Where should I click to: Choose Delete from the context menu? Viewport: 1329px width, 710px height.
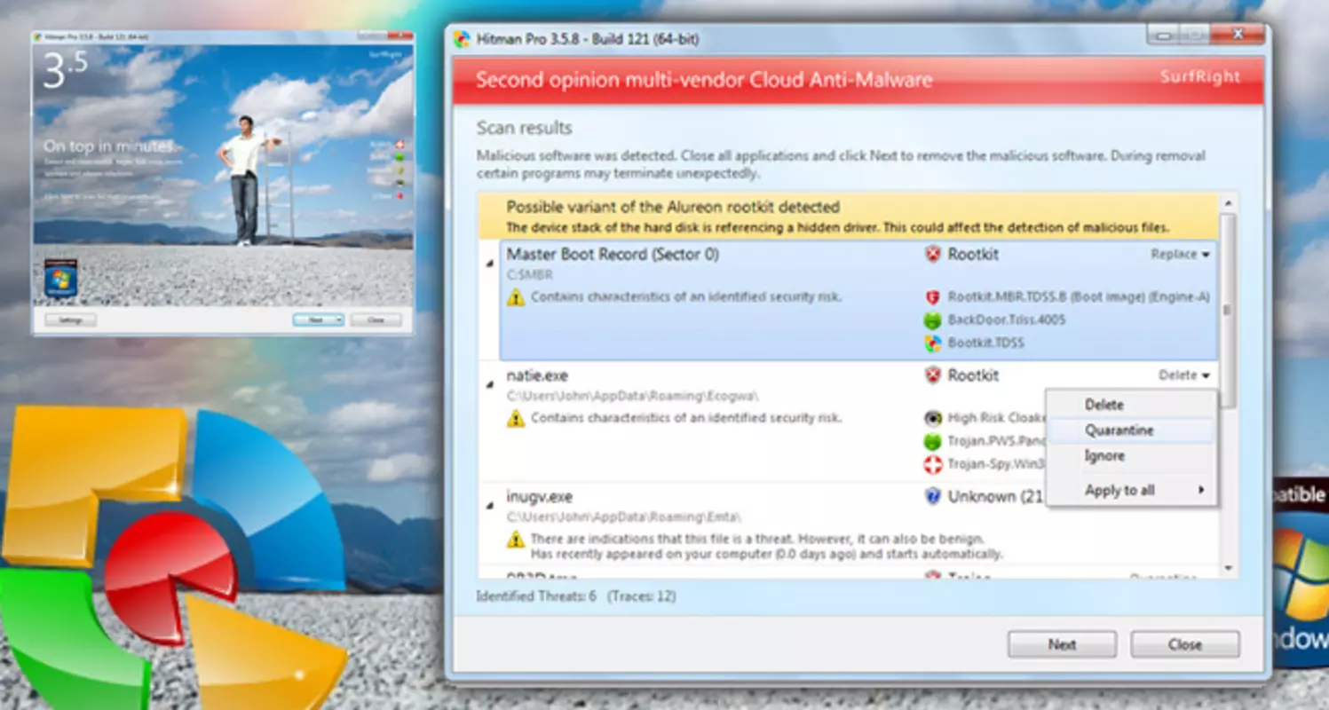click(1131, 405)
